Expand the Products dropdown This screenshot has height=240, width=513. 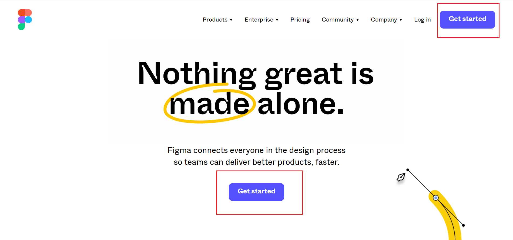point(218,19)
